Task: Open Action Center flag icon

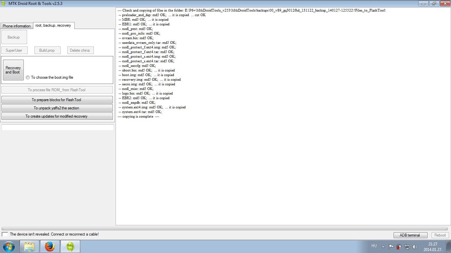Action: pos(391,246)
